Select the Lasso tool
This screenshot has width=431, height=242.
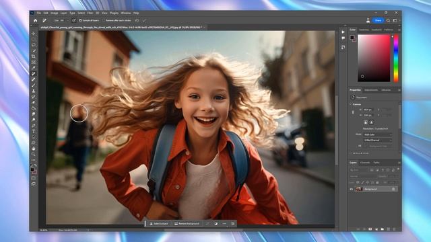click(34, 45)
